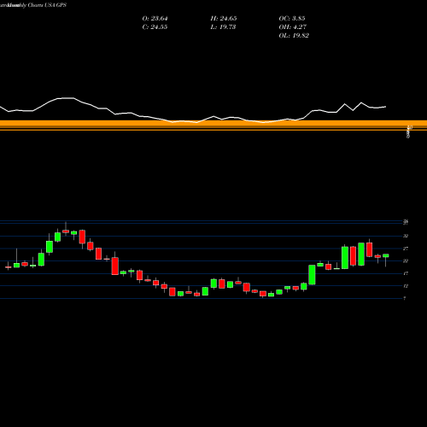The width and height of the screenshot is (427, 427).
Task: Click the 'Charts USA GPS' chart title
Action: coord(47,5)
